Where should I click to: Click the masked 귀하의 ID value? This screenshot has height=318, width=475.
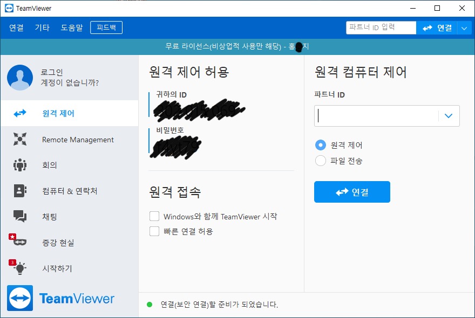[x=199, y=109]
